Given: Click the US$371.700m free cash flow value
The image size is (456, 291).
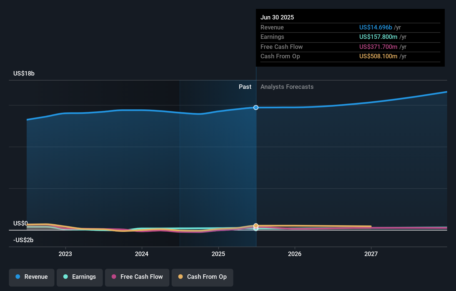Looking at the screenshot, I should [378, 47].
